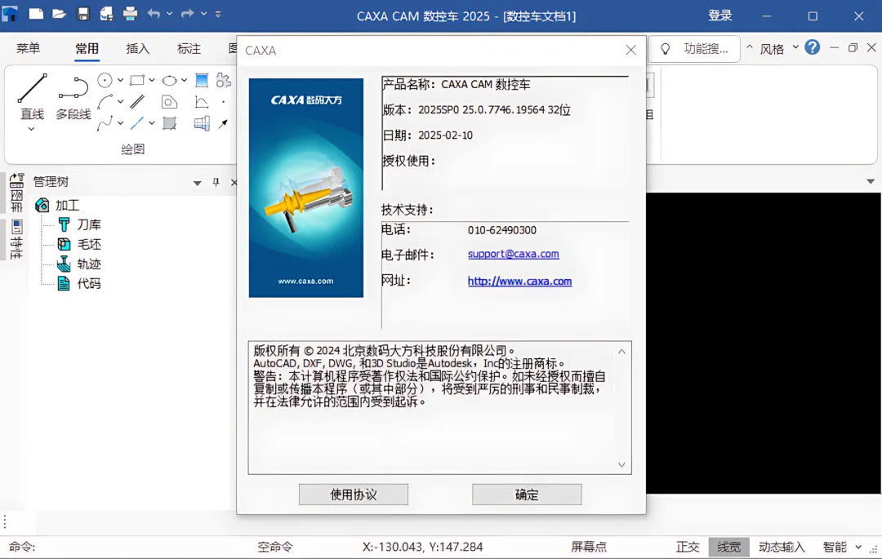Expand the arc tool dropdown arrow
The image size is (882, 559).
[120, 102]
